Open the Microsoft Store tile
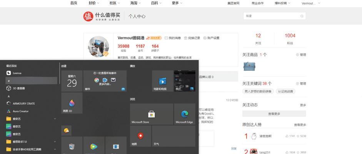This screenshot has width=362, height=154. coord(152,114)
